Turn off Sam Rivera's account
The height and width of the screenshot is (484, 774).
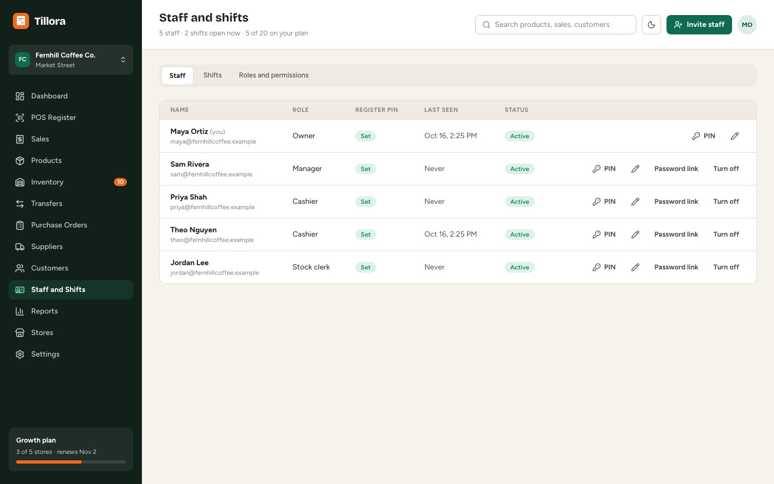click(x=726, y=169)
